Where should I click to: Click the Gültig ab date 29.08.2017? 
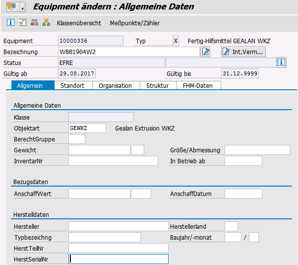[x=77, y=73]
